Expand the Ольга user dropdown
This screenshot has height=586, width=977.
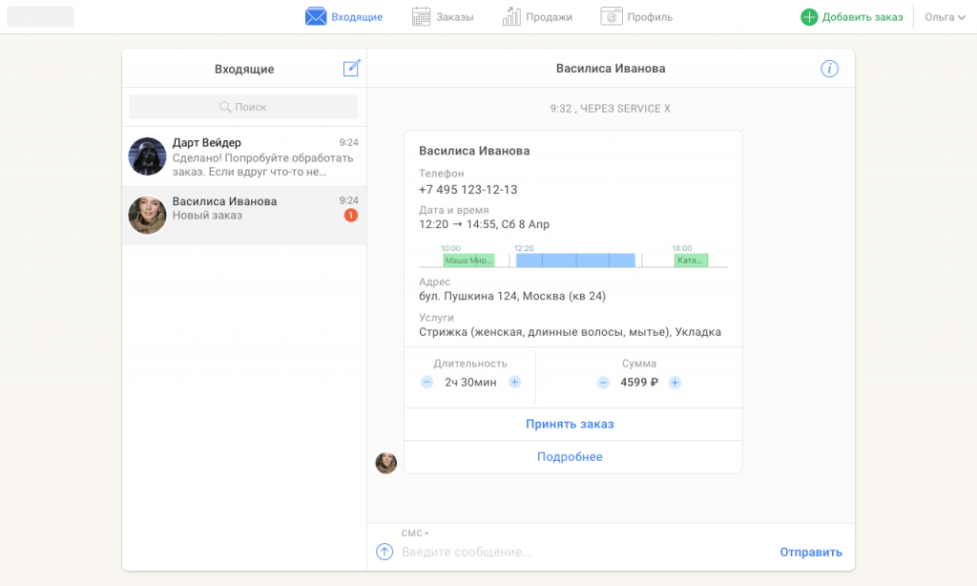pos(945,17)
